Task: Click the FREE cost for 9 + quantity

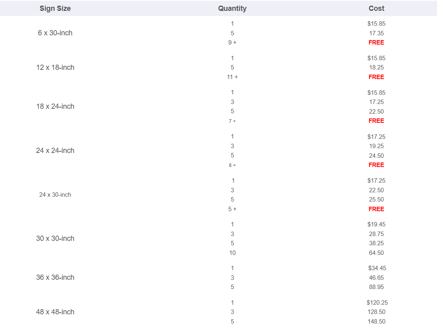Action: pyautogui.click(x=376, y=42)
